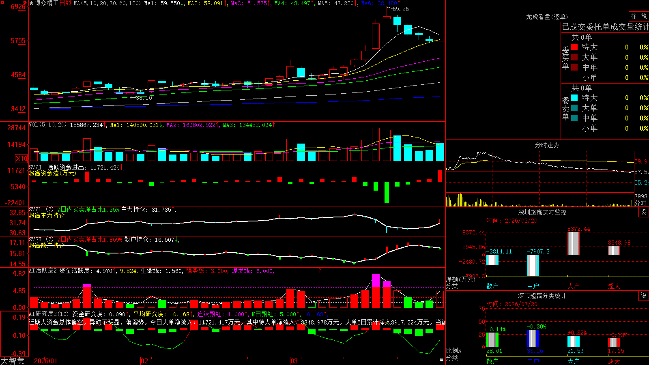Image resolution: width=649 pixels, height=365 pixels.
Task: Click the 平均研究度: -0.168 value
Action: tap(161, 314)
